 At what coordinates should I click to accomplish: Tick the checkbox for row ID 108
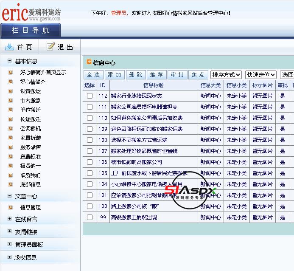[90, 140]
